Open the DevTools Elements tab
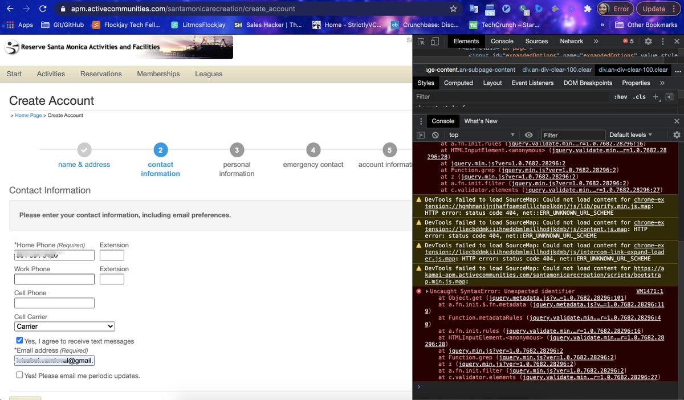This screenshot has width=684, height=400. pos(466,41)
